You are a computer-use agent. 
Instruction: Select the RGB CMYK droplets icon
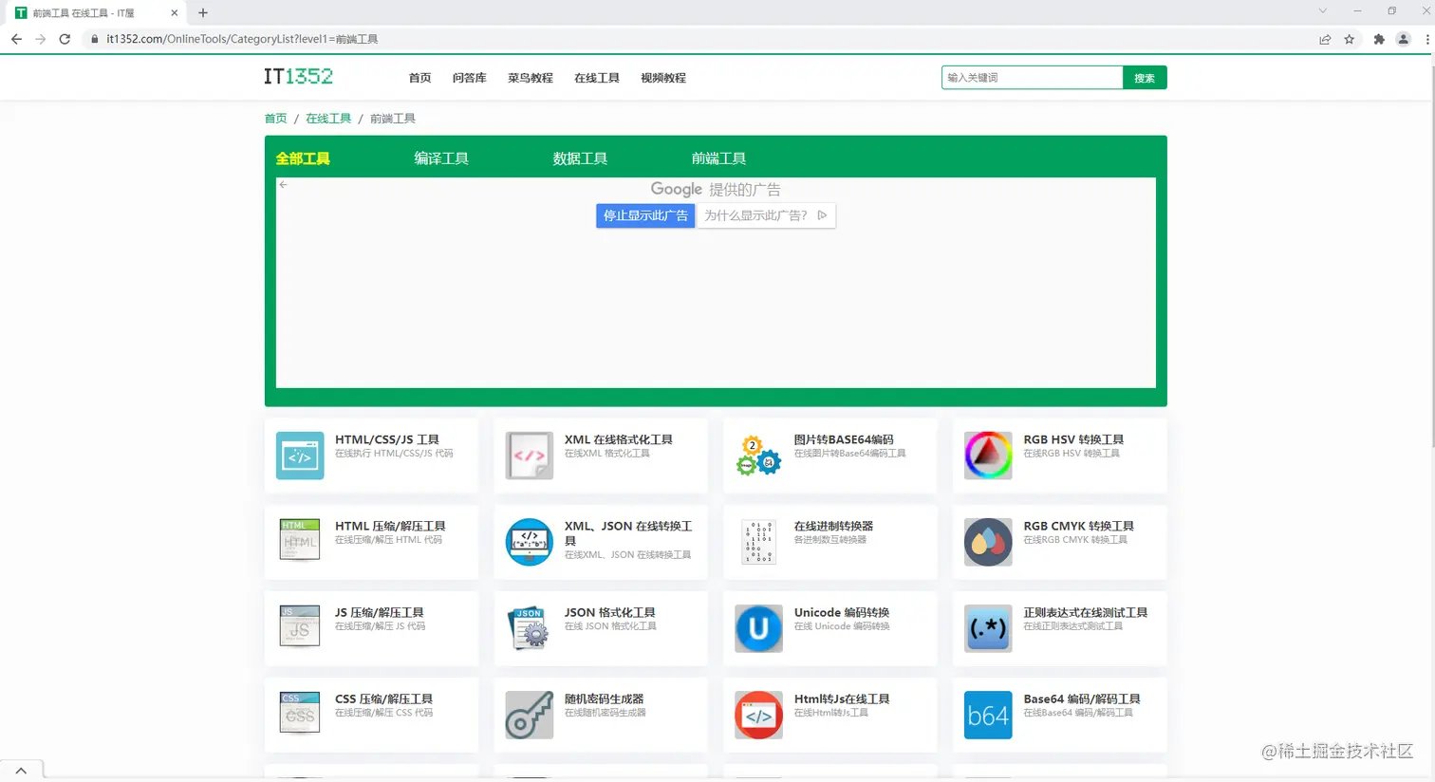tap(988, 542)
